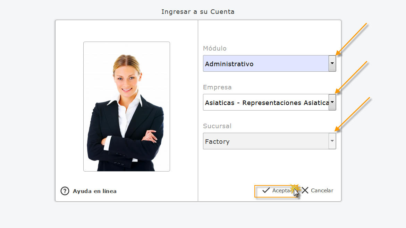Click the X icon beside Cancelar
The image size is (406, 228).
click(305, 190)
